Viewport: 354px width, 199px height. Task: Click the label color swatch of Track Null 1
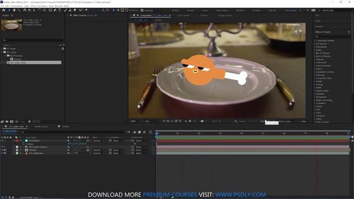coord(17,140)
